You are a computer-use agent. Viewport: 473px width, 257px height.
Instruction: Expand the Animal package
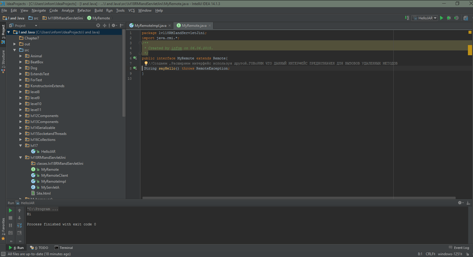[x=20, y=56]
